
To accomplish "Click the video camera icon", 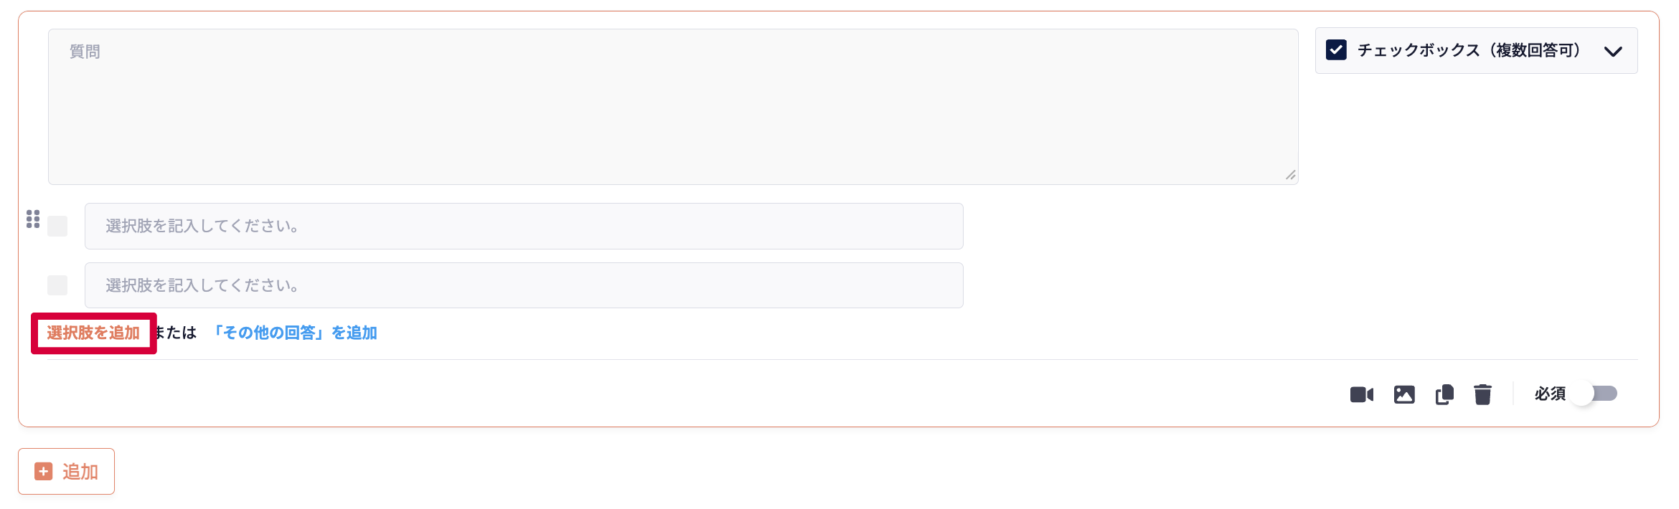I will pyautogui.click(x=1361, y=394).
